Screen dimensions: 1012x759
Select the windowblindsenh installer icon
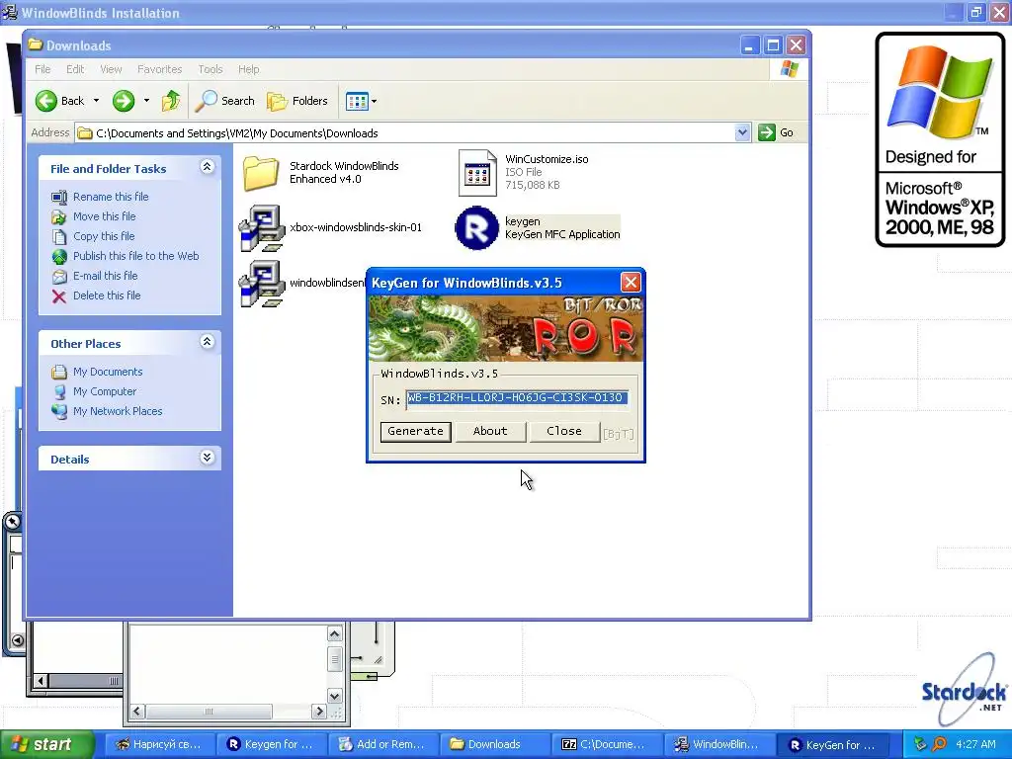point(261,284)
